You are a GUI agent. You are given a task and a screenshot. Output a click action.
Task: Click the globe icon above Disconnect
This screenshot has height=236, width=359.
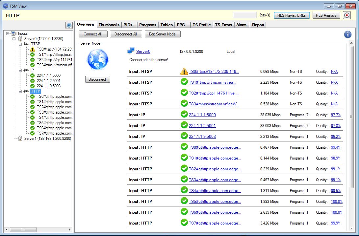click(x=97, y=60)
